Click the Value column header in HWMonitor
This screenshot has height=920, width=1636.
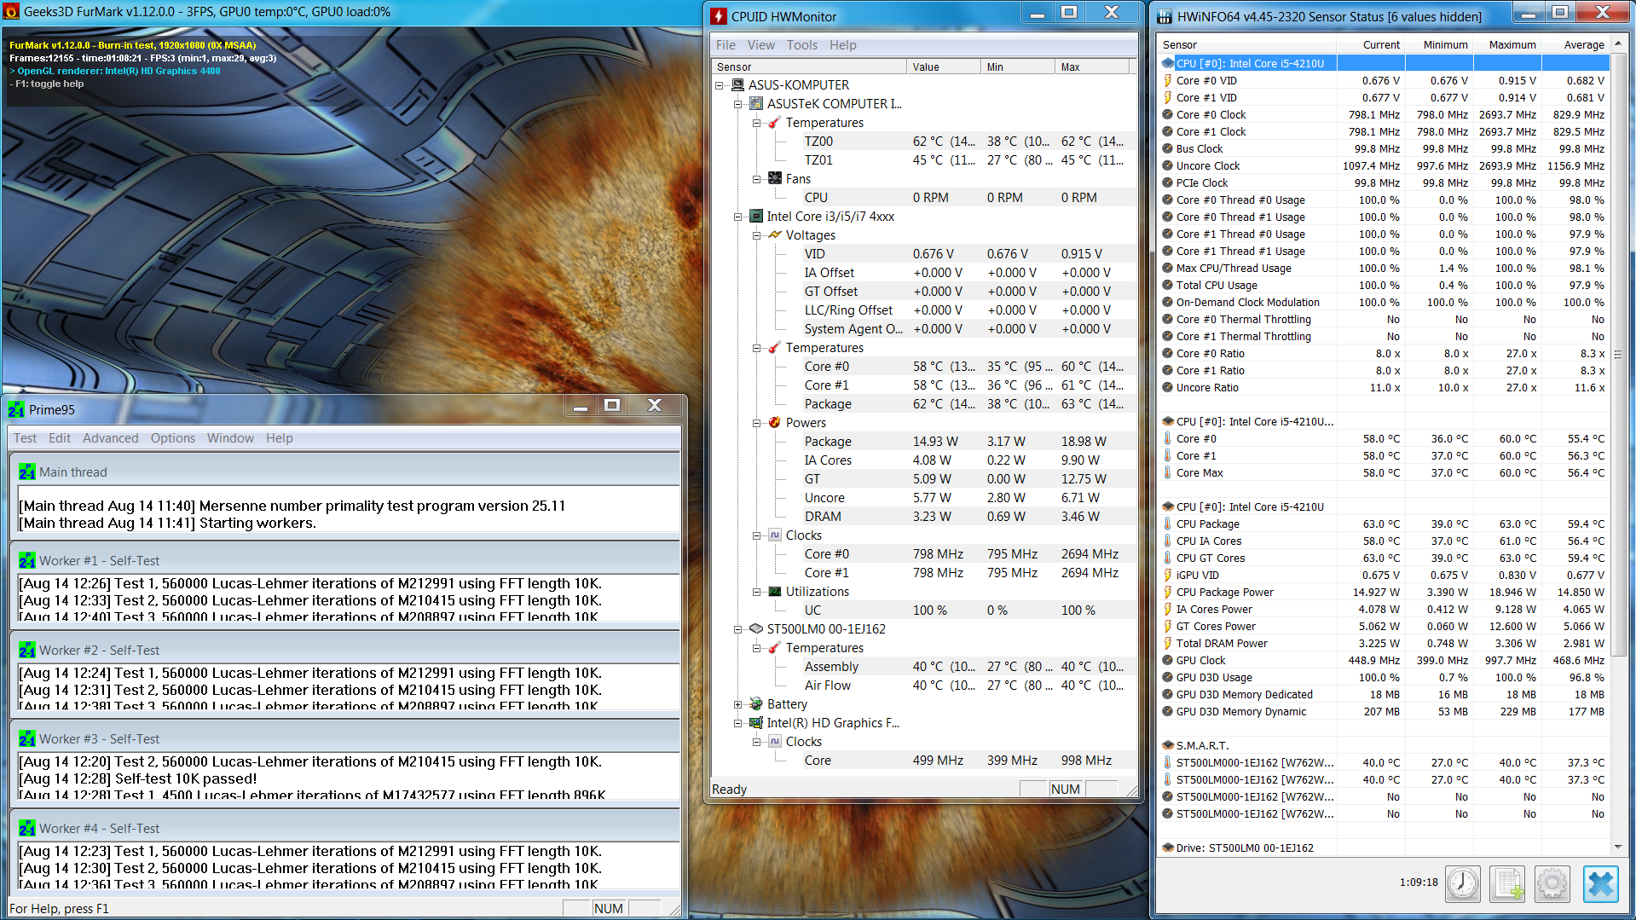click(944, 67)
